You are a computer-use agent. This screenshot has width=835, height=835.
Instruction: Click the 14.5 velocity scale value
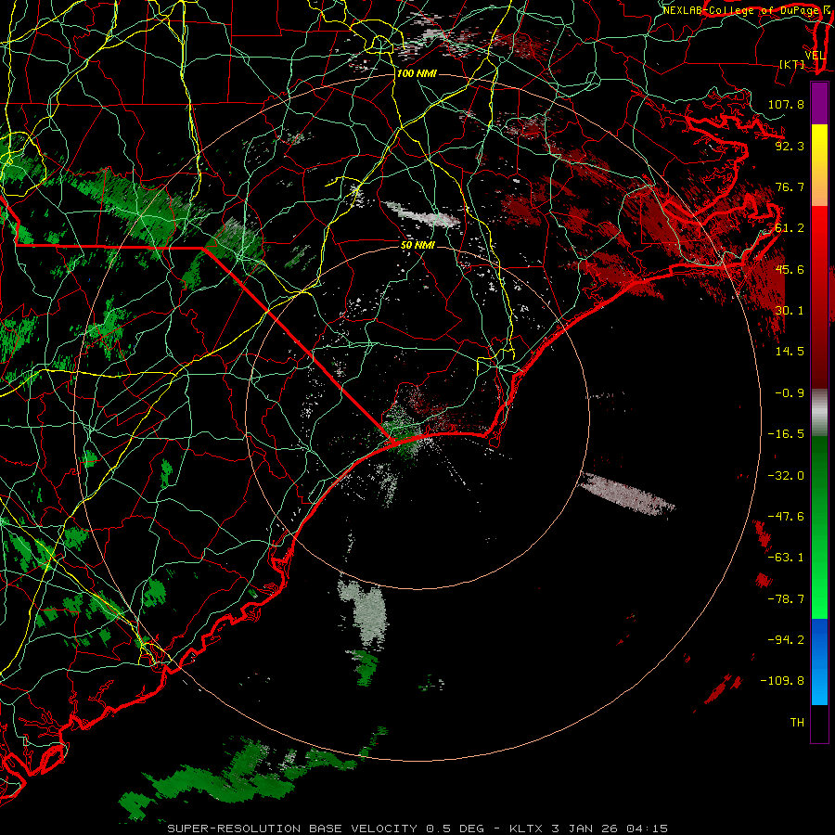(790, 352)
